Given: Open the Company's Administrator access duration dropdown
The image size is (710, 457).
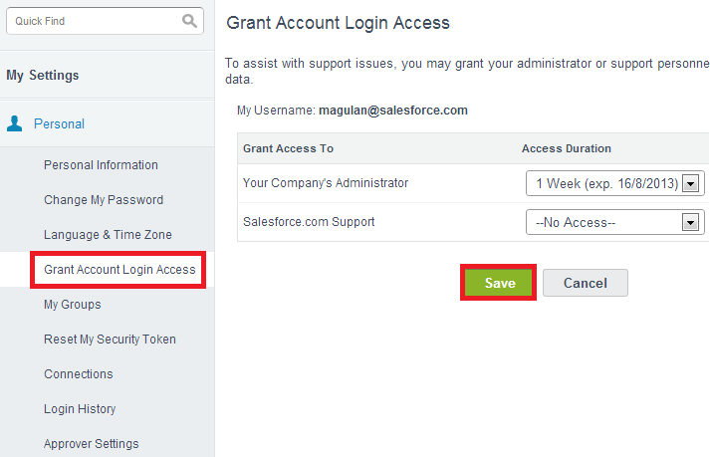Looking at the screenshot, I should [x=605, y=183].
